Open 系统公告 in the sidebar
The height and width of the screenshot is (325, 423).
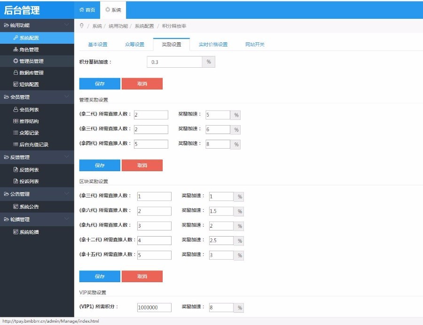(37, 207)
